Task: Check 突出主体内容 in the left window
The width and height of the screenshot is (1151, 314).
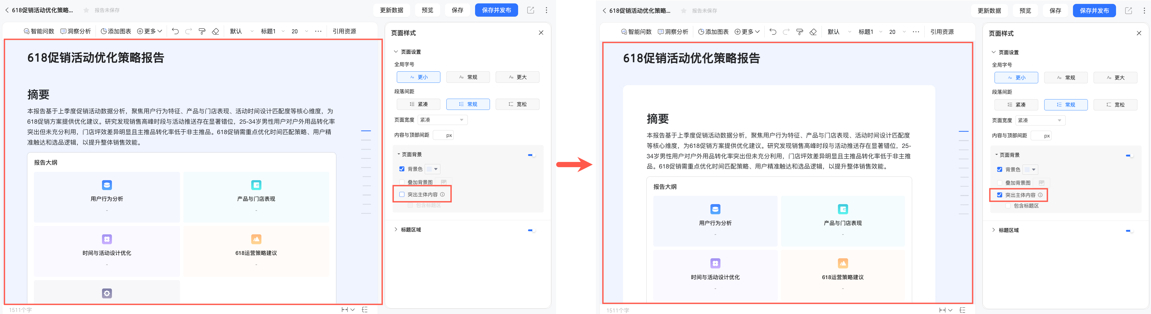Action: click(402, 194)
